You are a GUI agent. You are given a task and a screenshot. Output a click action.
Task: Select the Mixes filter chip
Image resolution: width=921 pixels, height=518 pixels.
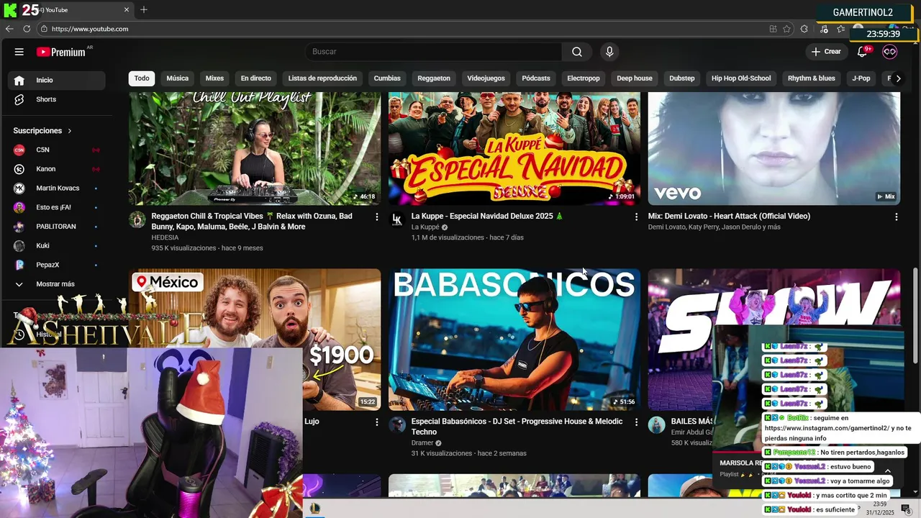tap(214, 78)
